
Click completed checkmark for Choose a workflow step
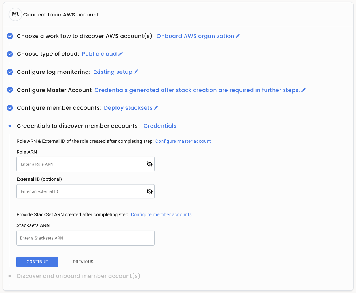(x=10, y=36)
